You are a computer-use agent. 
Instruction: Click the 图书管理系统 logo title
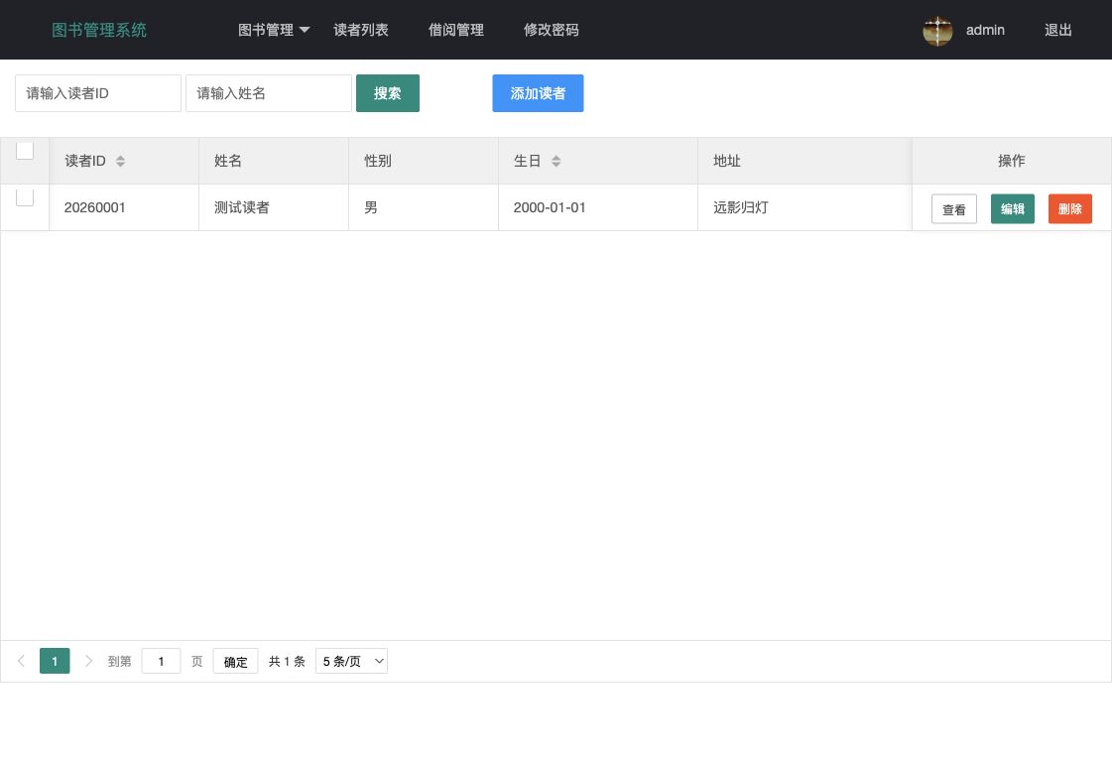tap(99, 30)
